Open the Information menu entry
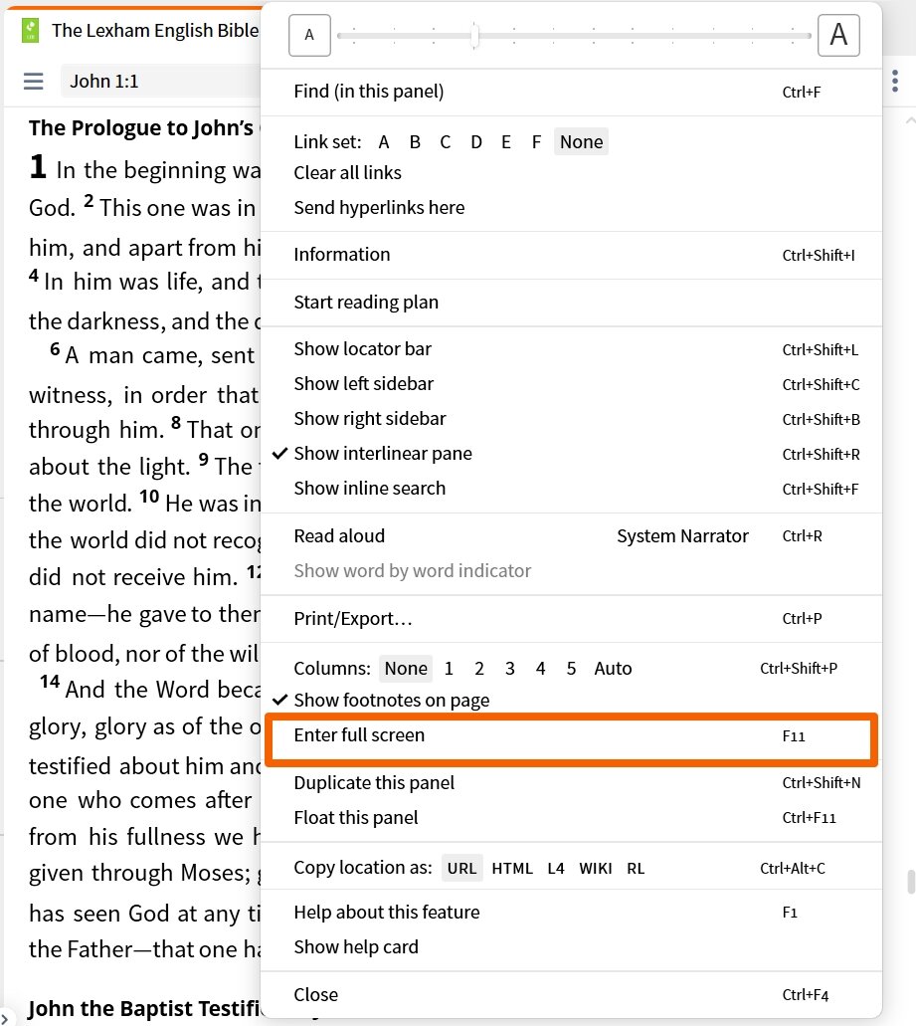This screenshot has width=916, height=1026. pos(571,255)
